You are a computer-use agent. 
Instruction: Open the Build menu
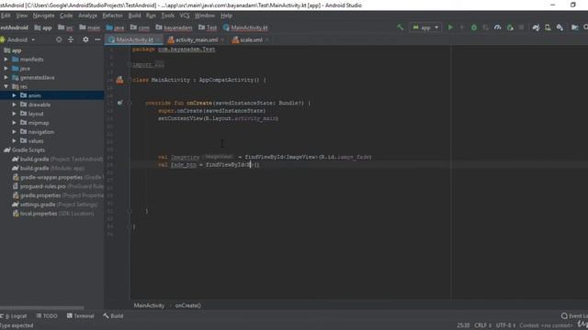click(x=134, y=16)
